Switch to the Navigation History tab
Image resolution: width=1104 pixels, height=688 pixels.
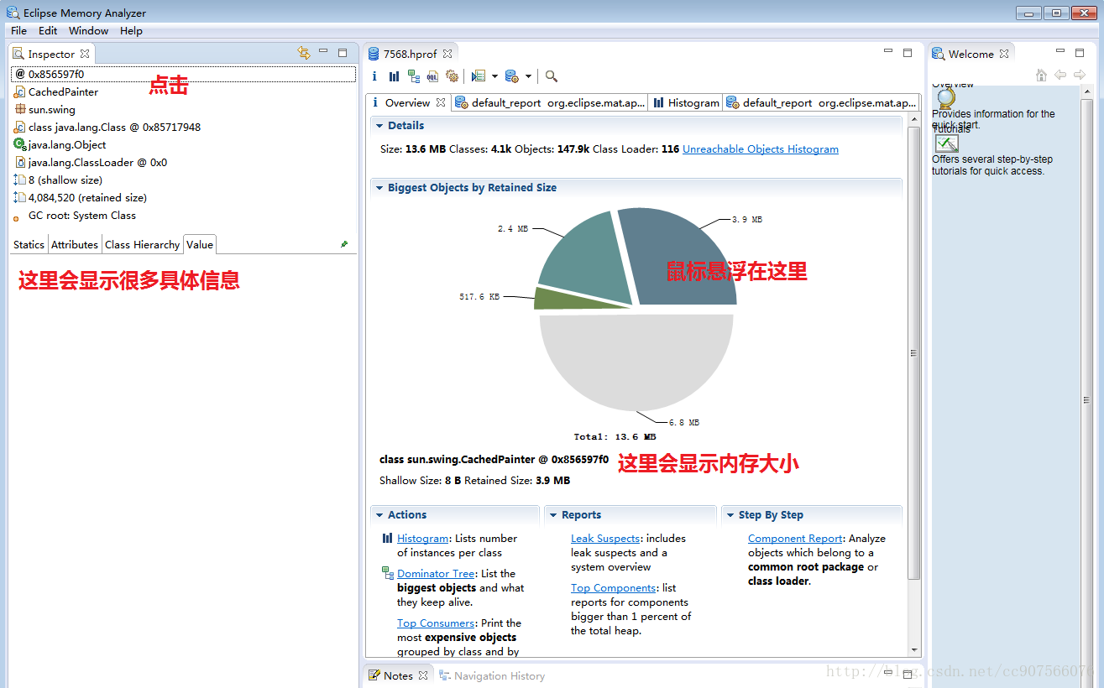492,675
